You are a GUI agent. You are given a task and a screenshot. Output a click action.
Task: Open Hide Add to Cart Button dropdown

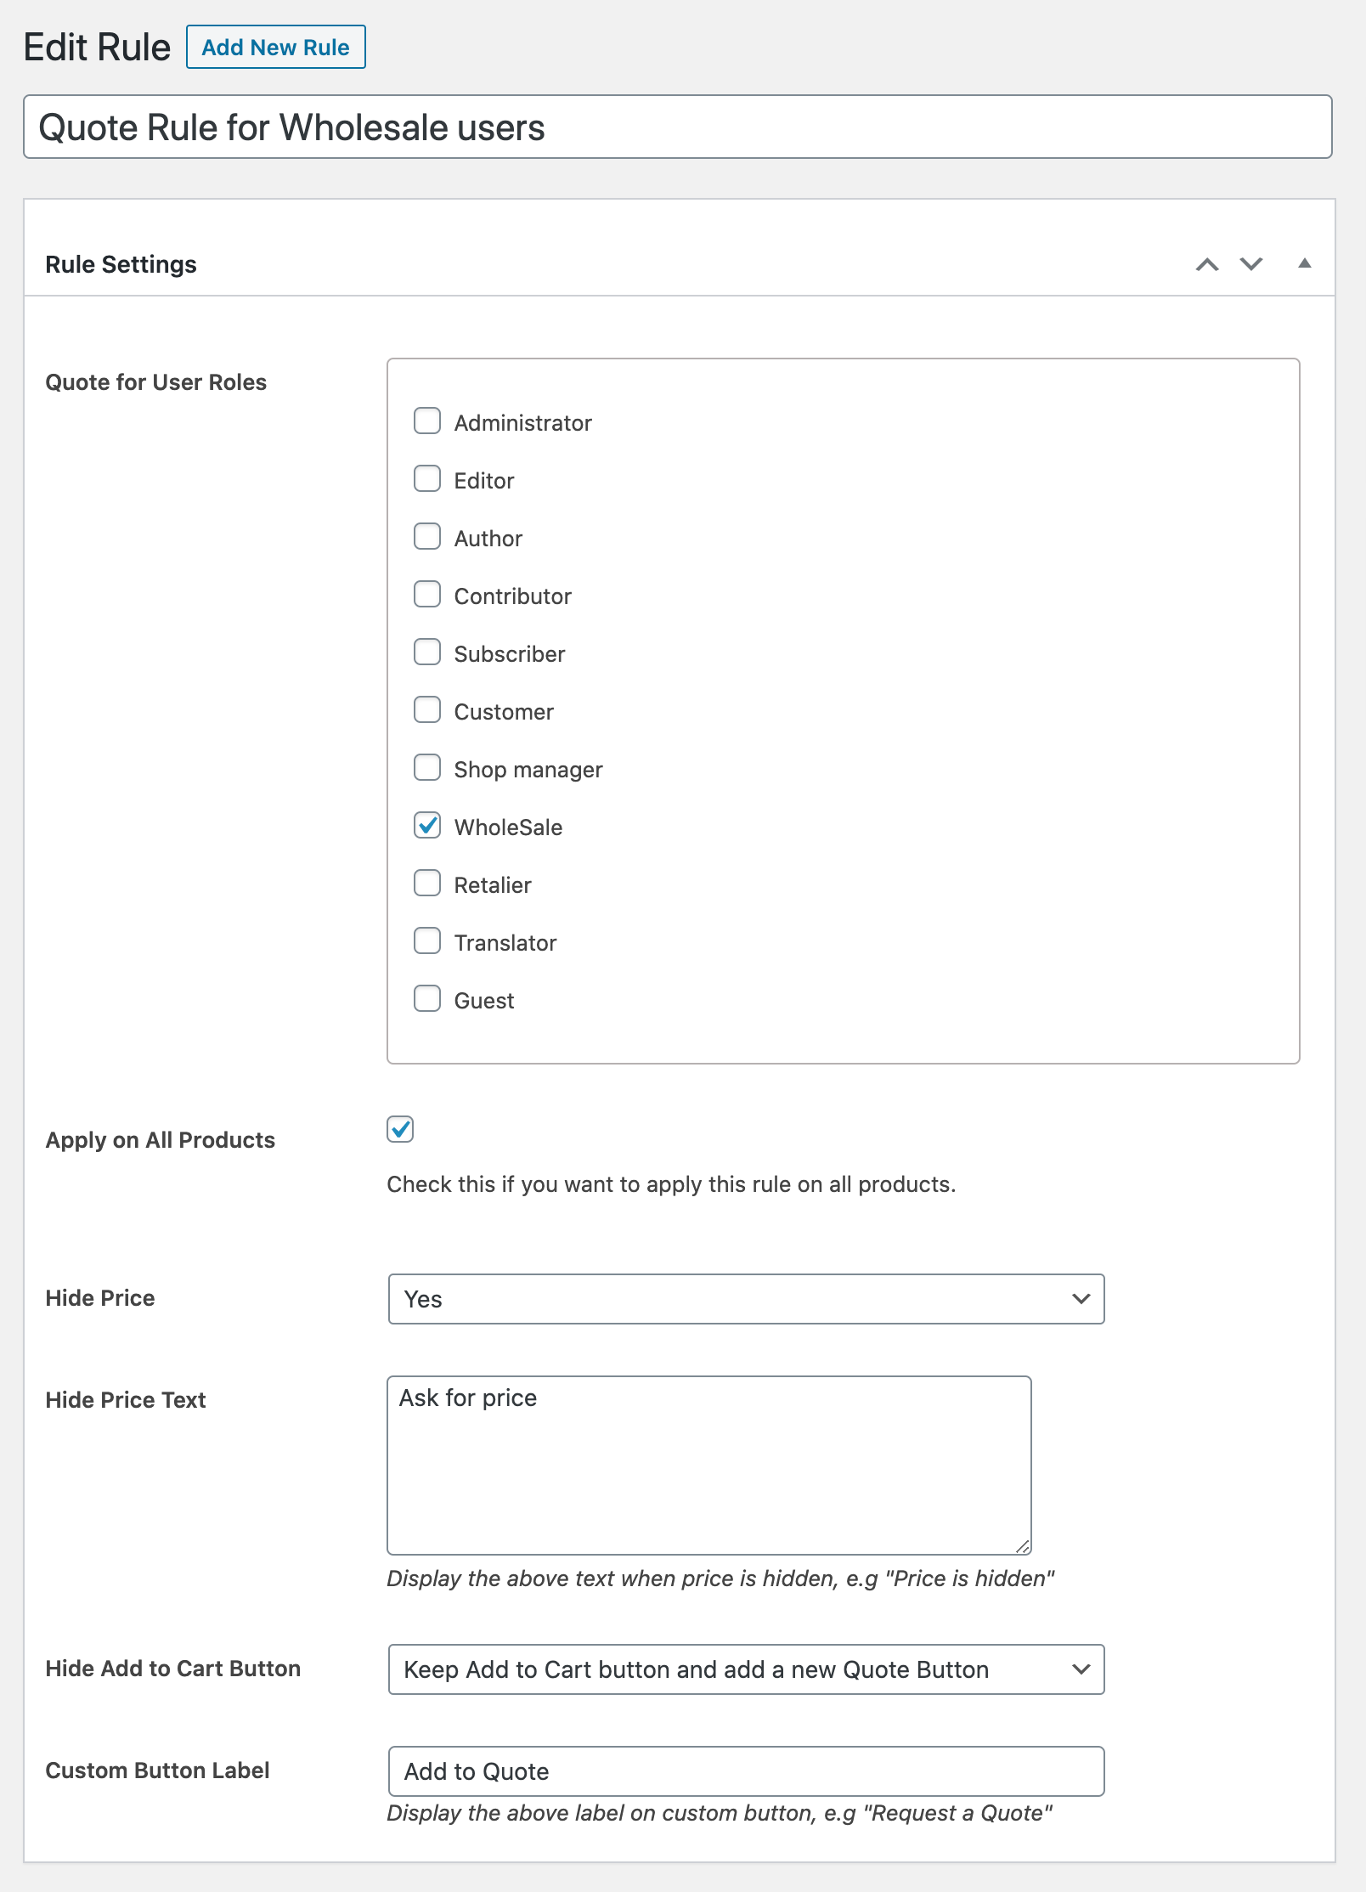click(x=746, y=1669)
